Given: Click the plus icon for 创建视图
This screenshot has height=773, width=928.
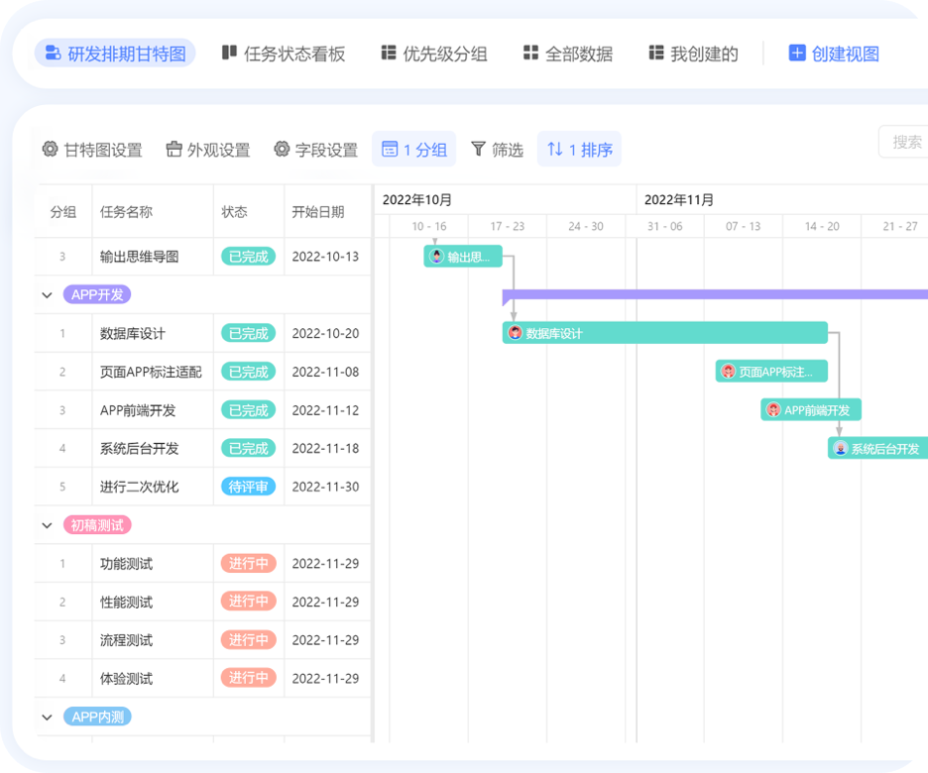Looking at the screenshot, I should pyautogui.click(x=797, y=54).
